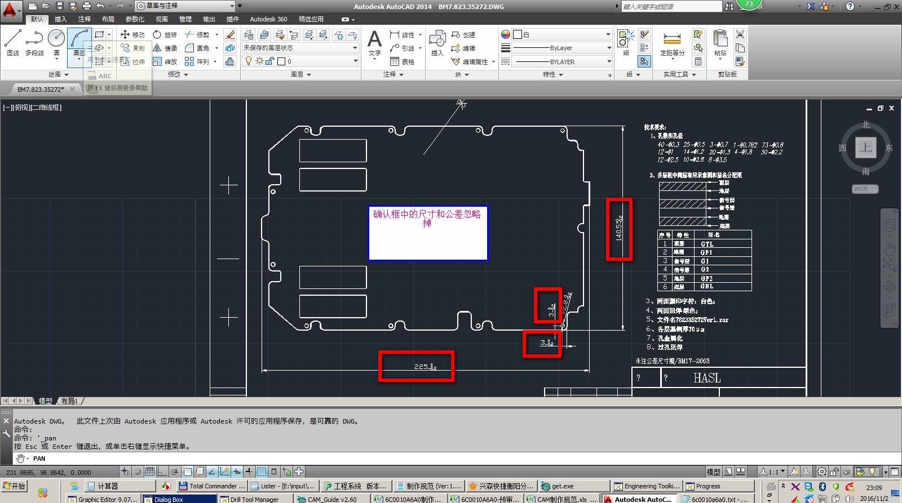Switch to the 布局1 layout tab
902x503 pixels.
pyautogui.click(x=69, y=401)
